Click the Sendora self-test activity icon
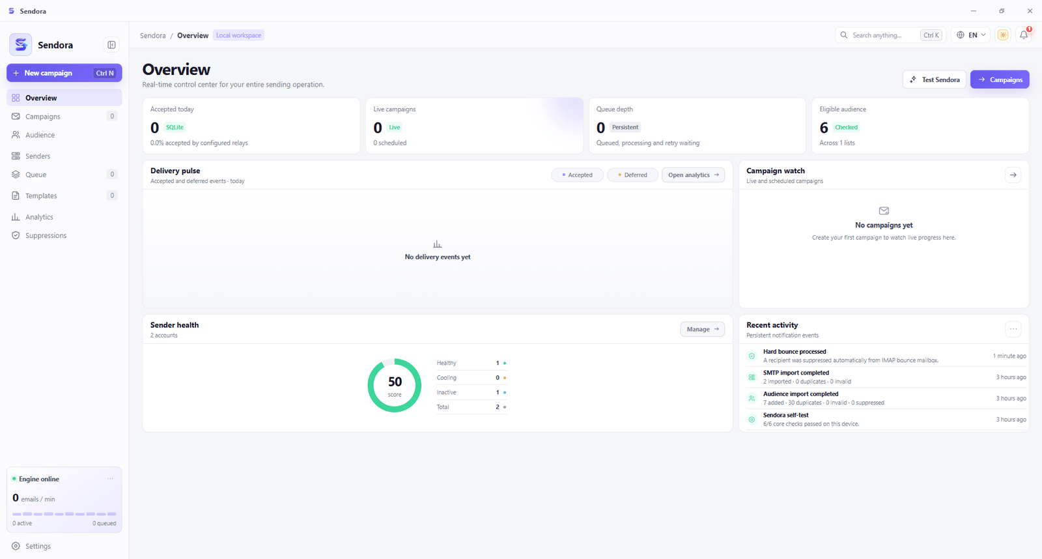 coord(752,420)
